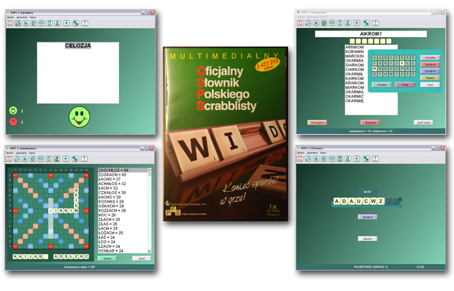
Task: Click the scales arbiter icon in the Analizator window toolbar
Action: click(x=17, y=159)
